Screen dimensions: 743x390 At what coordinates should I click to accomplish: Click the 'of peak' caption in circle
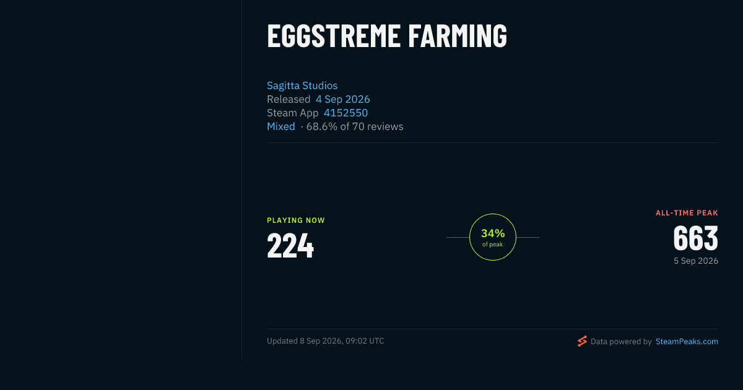click(x=493, y=245)
